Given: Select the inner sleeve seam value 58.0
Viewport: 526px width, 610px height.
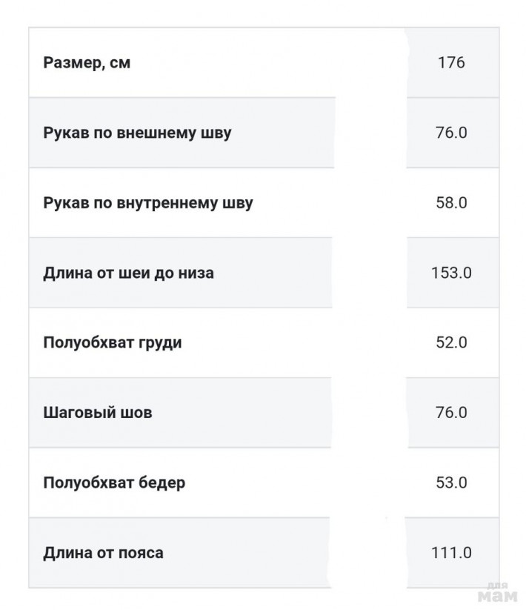Looking at the screenshot, I should tap(451, 203).
